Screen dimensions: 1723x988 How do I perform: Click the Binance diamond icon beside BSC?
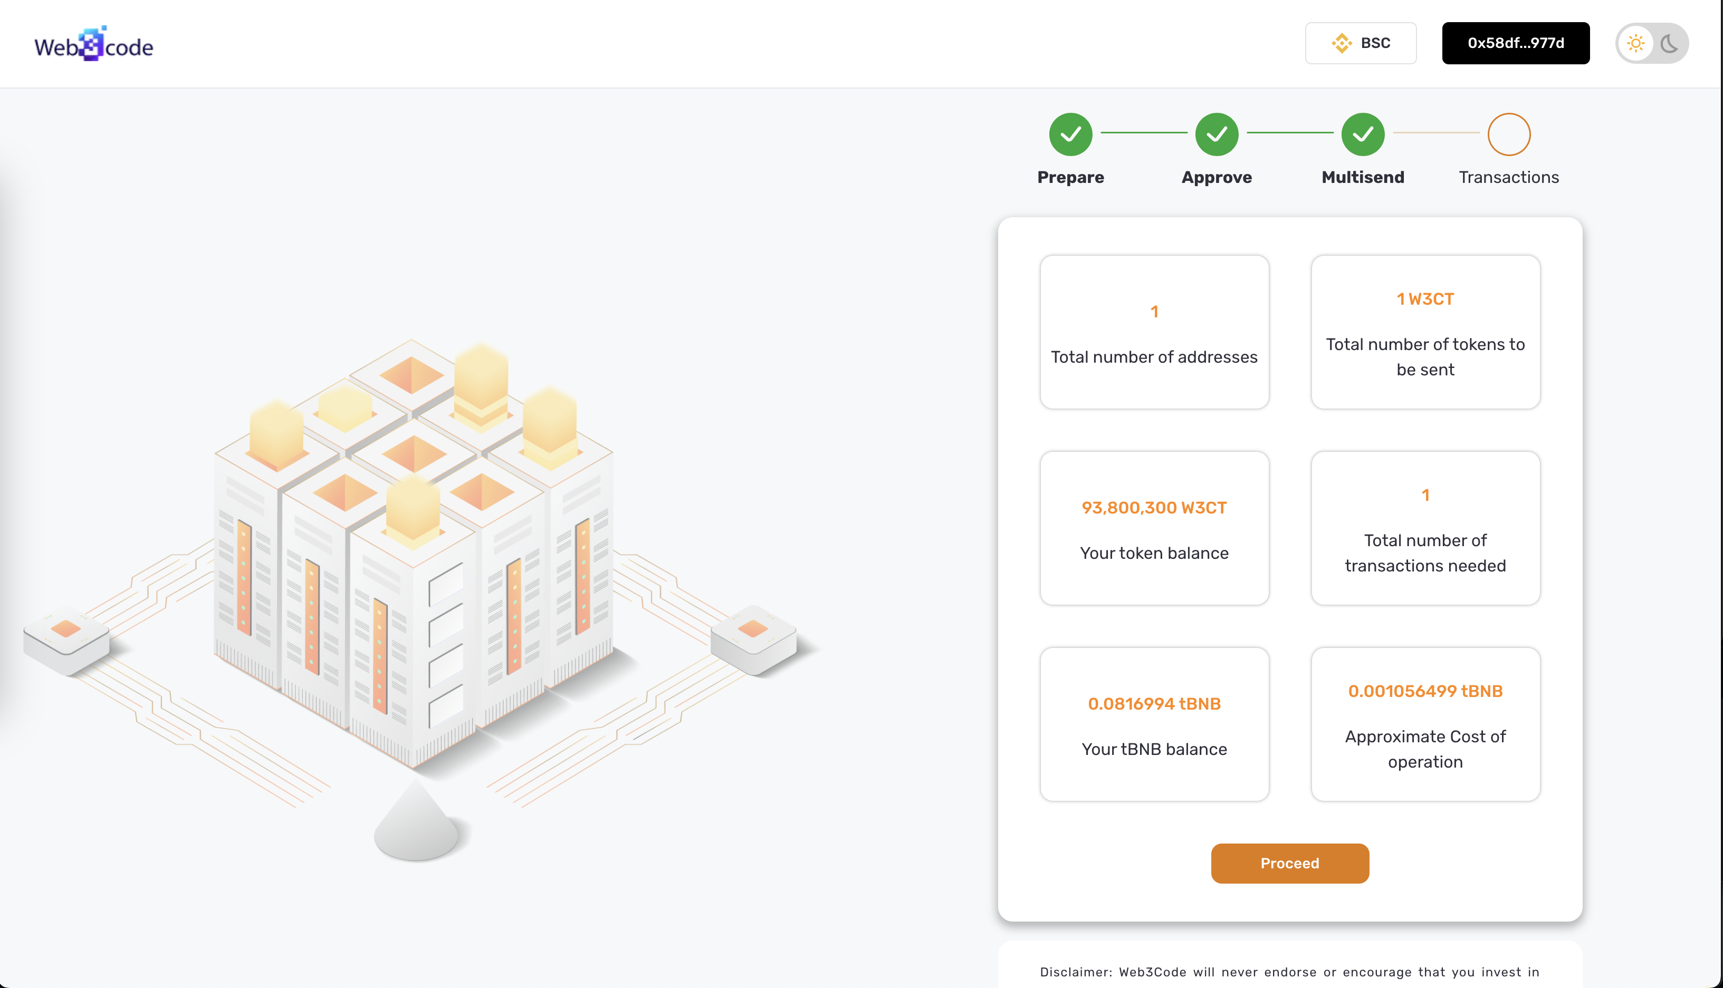pos(1342,43)
